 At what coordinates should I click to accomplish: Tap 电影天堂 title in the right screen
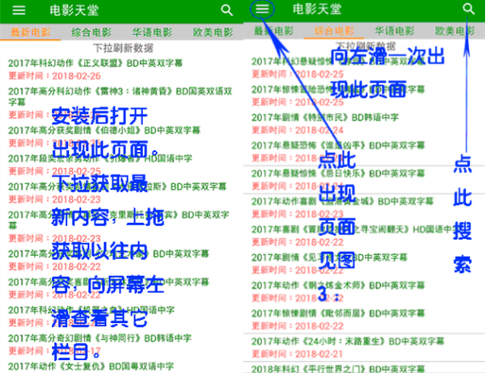tap(317, 9)
